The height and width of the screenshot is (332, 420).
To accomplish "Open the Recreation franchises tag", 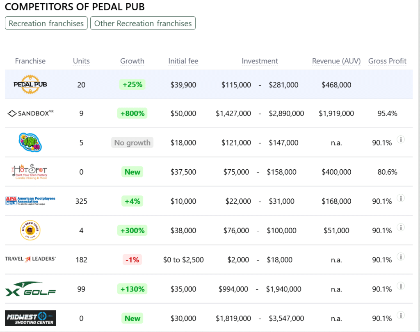I will pos(46,23).
